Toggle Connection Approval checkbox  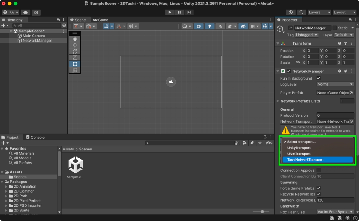pos(319,170)
